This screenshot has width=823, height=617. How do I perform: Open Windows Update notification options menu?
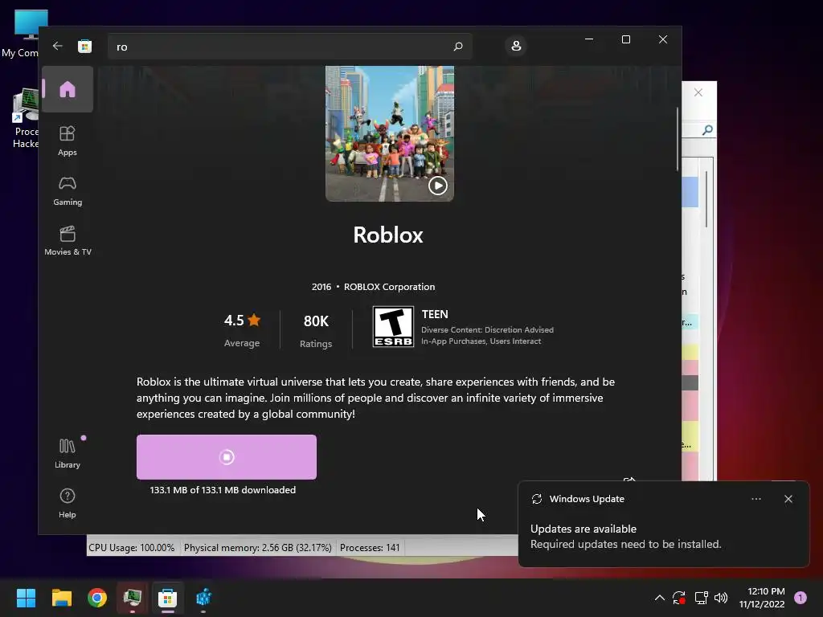[755, 499]
